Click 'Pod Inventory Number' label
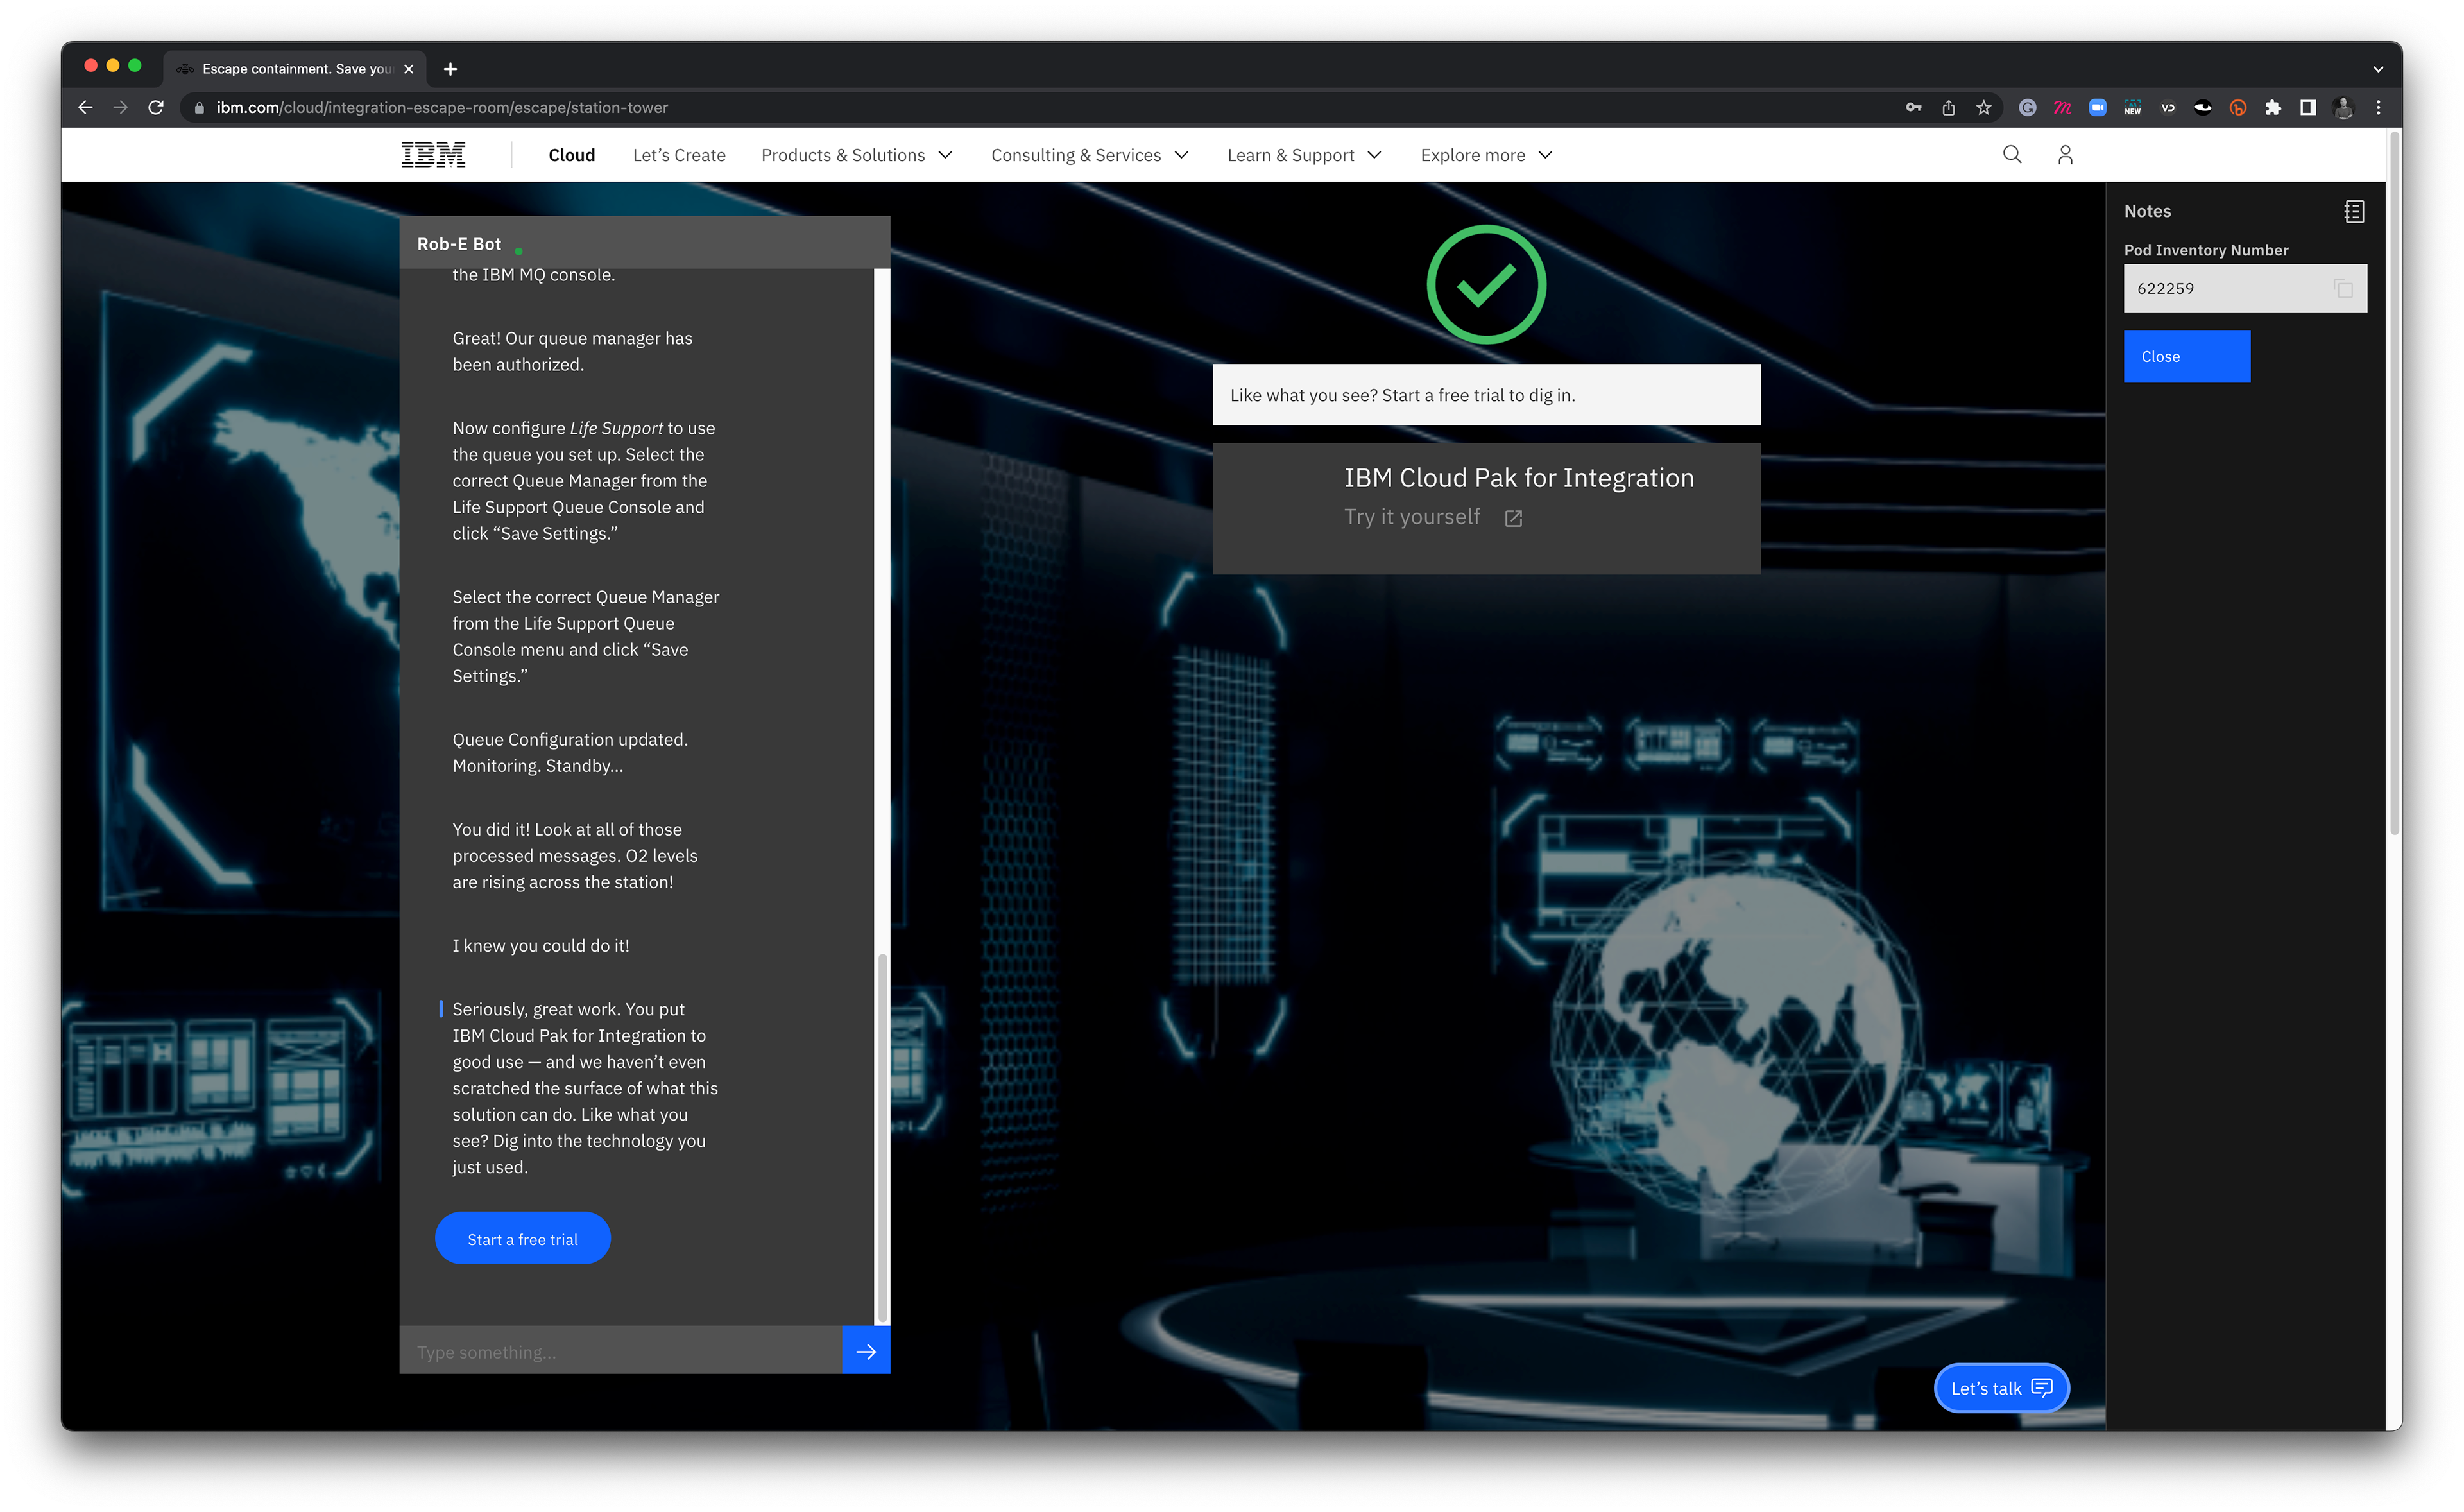Screen dimensions: 2464x1512 [x=2206, y=250]
